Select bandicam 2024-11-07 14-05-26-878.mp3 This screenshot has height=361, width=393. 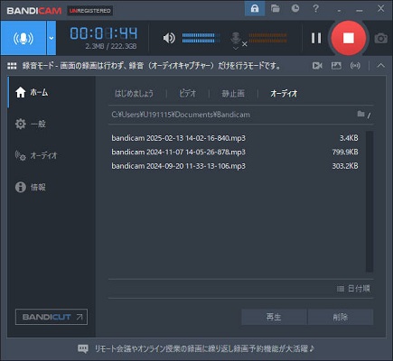point(178,152)
